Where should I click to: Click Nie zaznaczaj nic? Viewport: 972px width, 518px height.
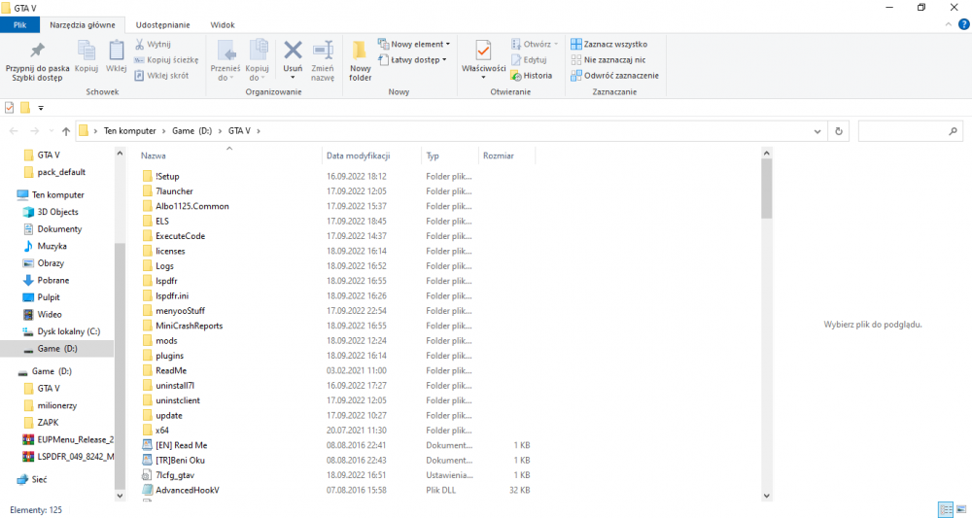(x=608, y=60)
